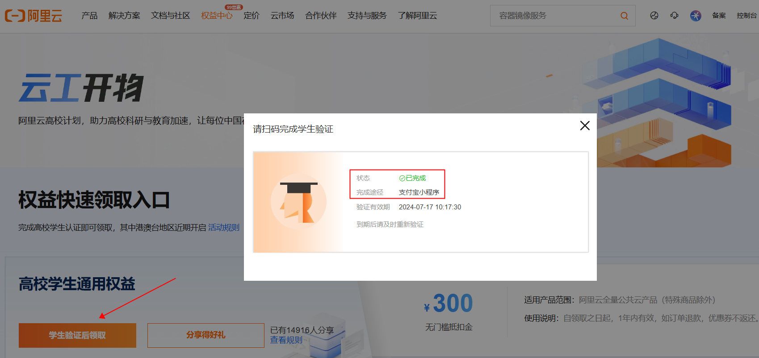Open the 活动规则 link
The image size is (759, 358).
[224, 228]
